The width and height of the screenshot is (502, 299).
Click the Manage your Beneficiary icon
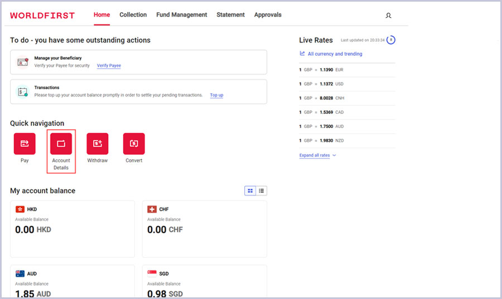[x=22, y=62]
